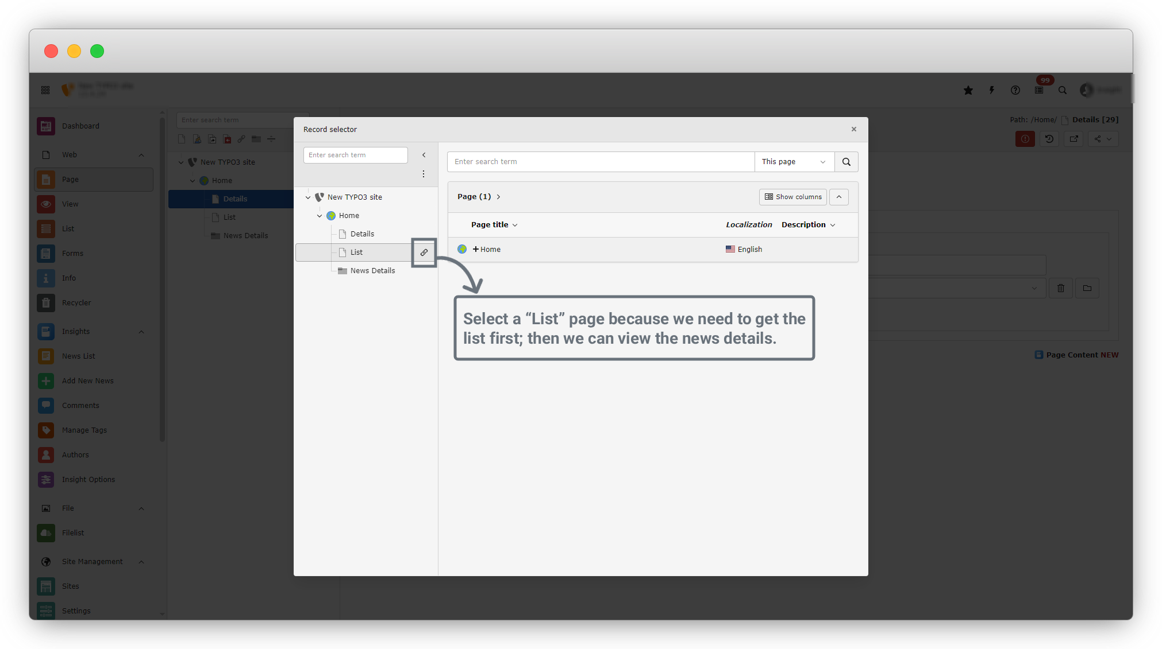This screenshot has width=1162, height=649.
Task: Select the Details page in selector tree
Action: [362, 234]
